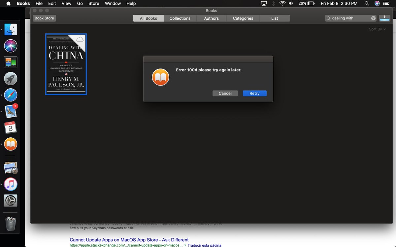
Task: Open the Window menu
Action: (x=113, y=3)
